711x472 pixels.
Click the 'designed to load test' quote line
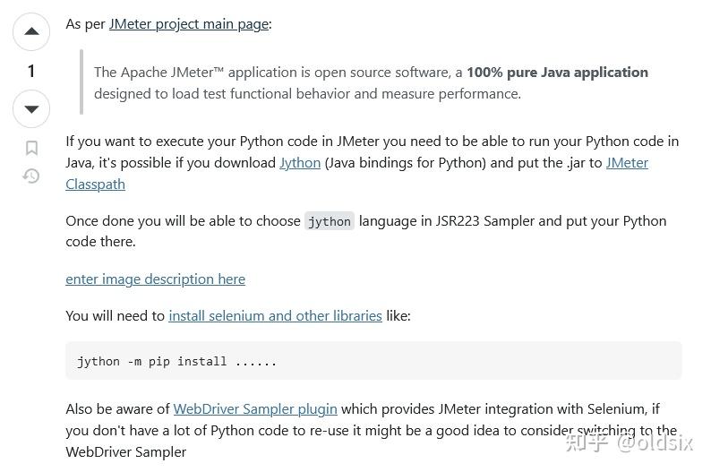pos(307,94)
